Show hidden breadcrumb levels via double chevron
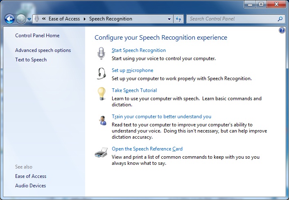The height and width of the screenshot is (200, 289). tap(44, 18)
